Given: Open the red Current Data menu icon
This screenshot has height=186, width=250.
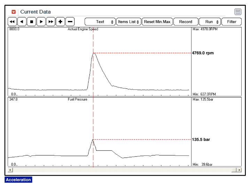Looking at the screenshot, I should tap(14, 12).
